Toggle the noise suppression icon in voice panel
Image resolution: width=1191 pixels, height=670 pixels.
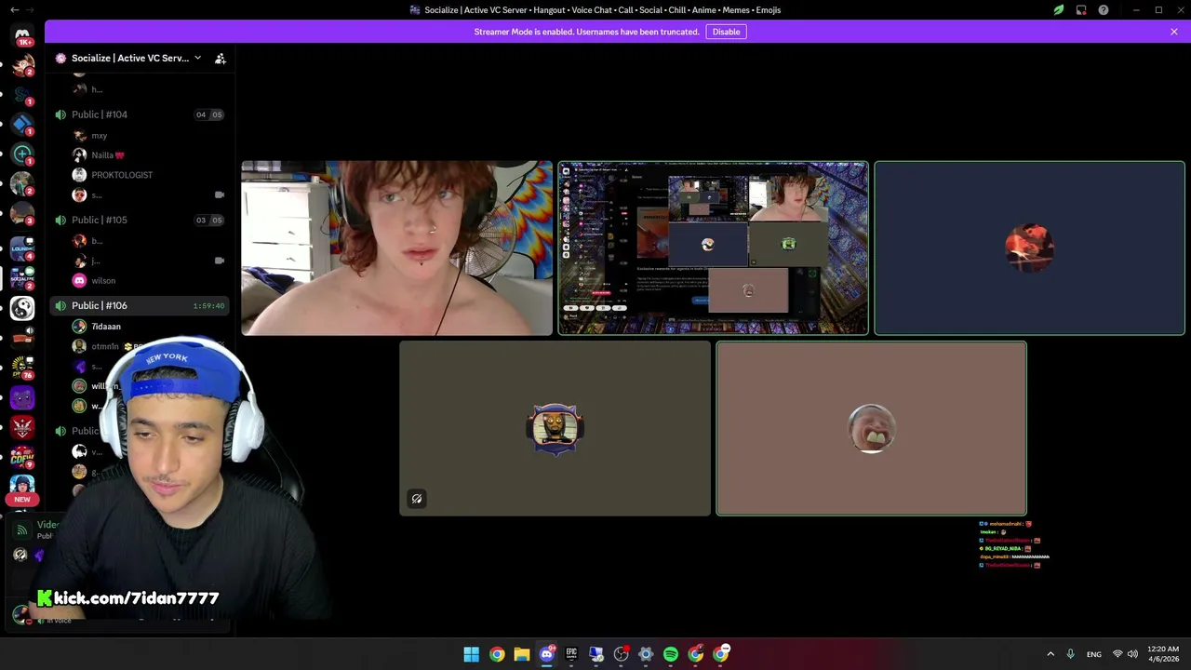pos(20,556)
